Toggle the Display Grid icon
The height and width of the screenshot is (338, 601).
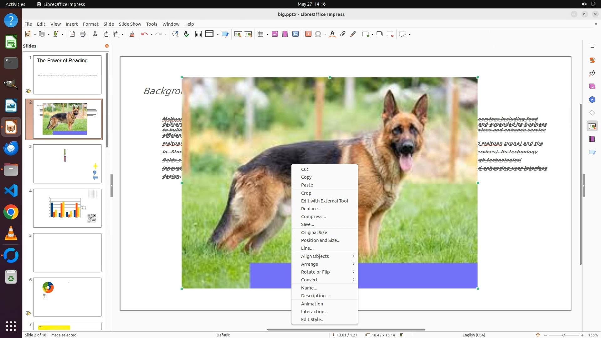pyautogui.click(x=198, y=34)
